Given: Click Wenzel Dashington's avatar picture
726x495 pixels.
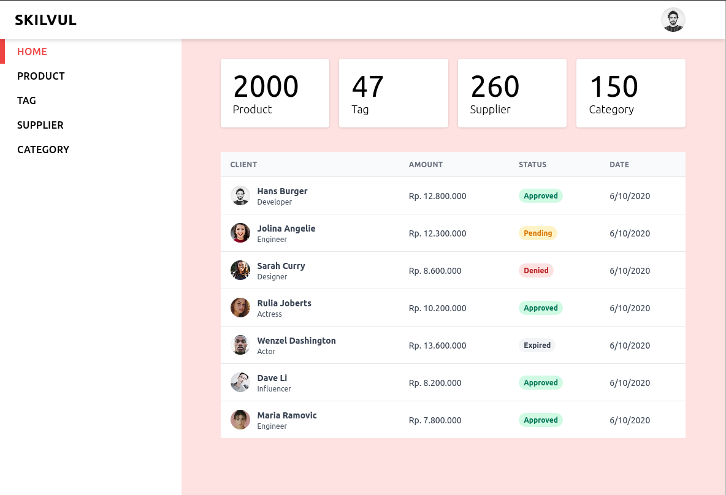Looking at the screenshot, I should pyautogui.click(x=240, y=346).
